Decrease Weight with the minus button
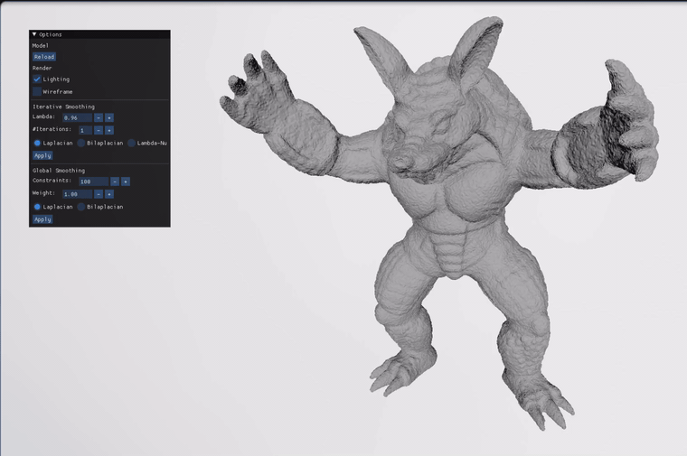The height and width of the screenshot is (456, 687). 99,194
